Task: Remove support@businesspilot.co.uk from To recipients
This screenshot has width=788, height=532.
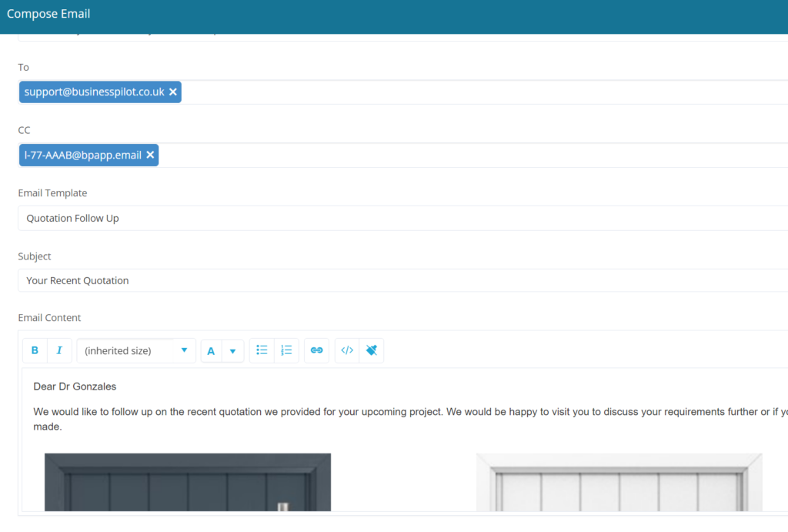Action: click(x=173, y=92)
